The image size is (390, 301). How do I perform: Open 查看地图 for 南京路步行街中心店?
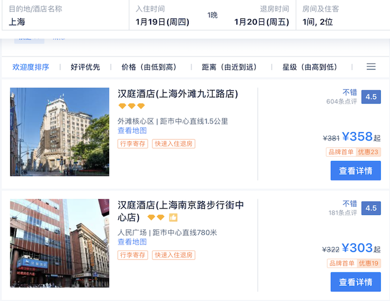pyautogui.click(x=132, y=242)
